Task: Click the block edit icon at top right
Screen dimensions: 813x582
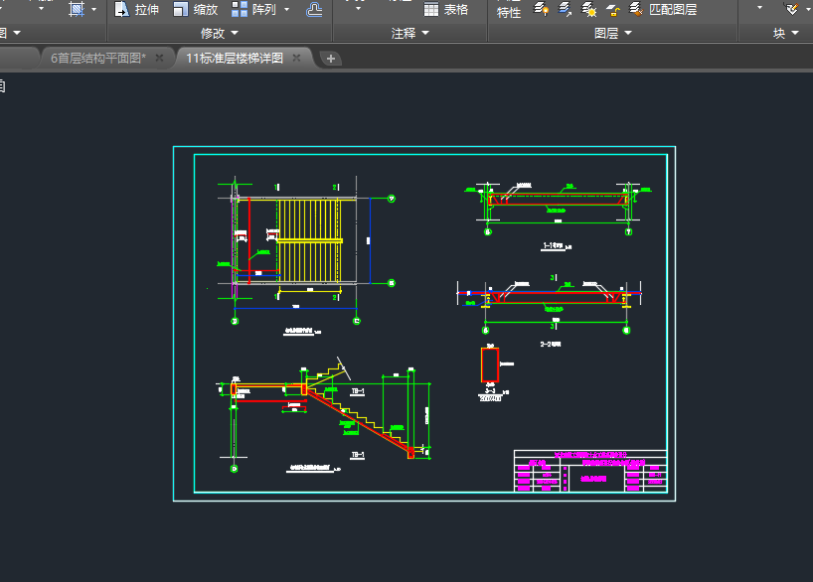Action: click(792, 10)
